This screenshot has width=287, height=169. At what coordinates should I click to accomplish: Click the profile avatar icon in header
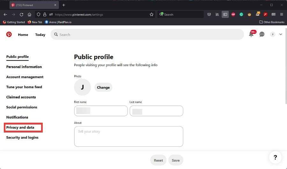pyautogui.click(x=273, y=35)
